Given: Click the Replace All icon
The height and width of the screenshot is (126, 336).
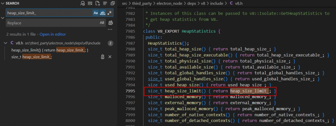Looking at the screenshot, I should point(110,23).
